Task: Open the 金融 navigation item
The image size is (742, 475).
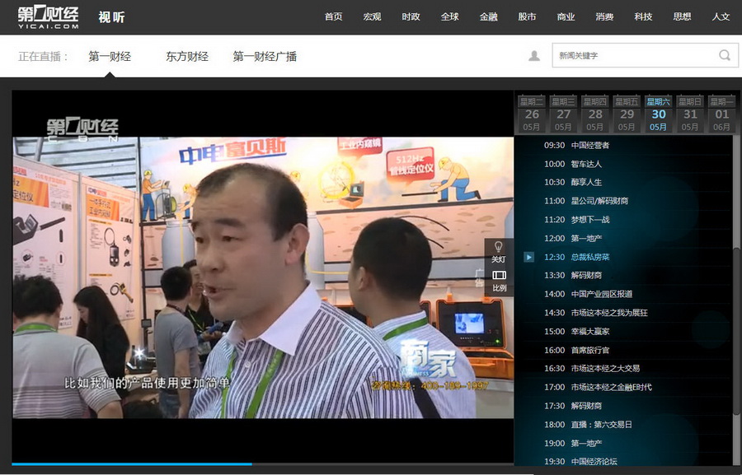Action: pyautogui.click(x=488, y=17)
